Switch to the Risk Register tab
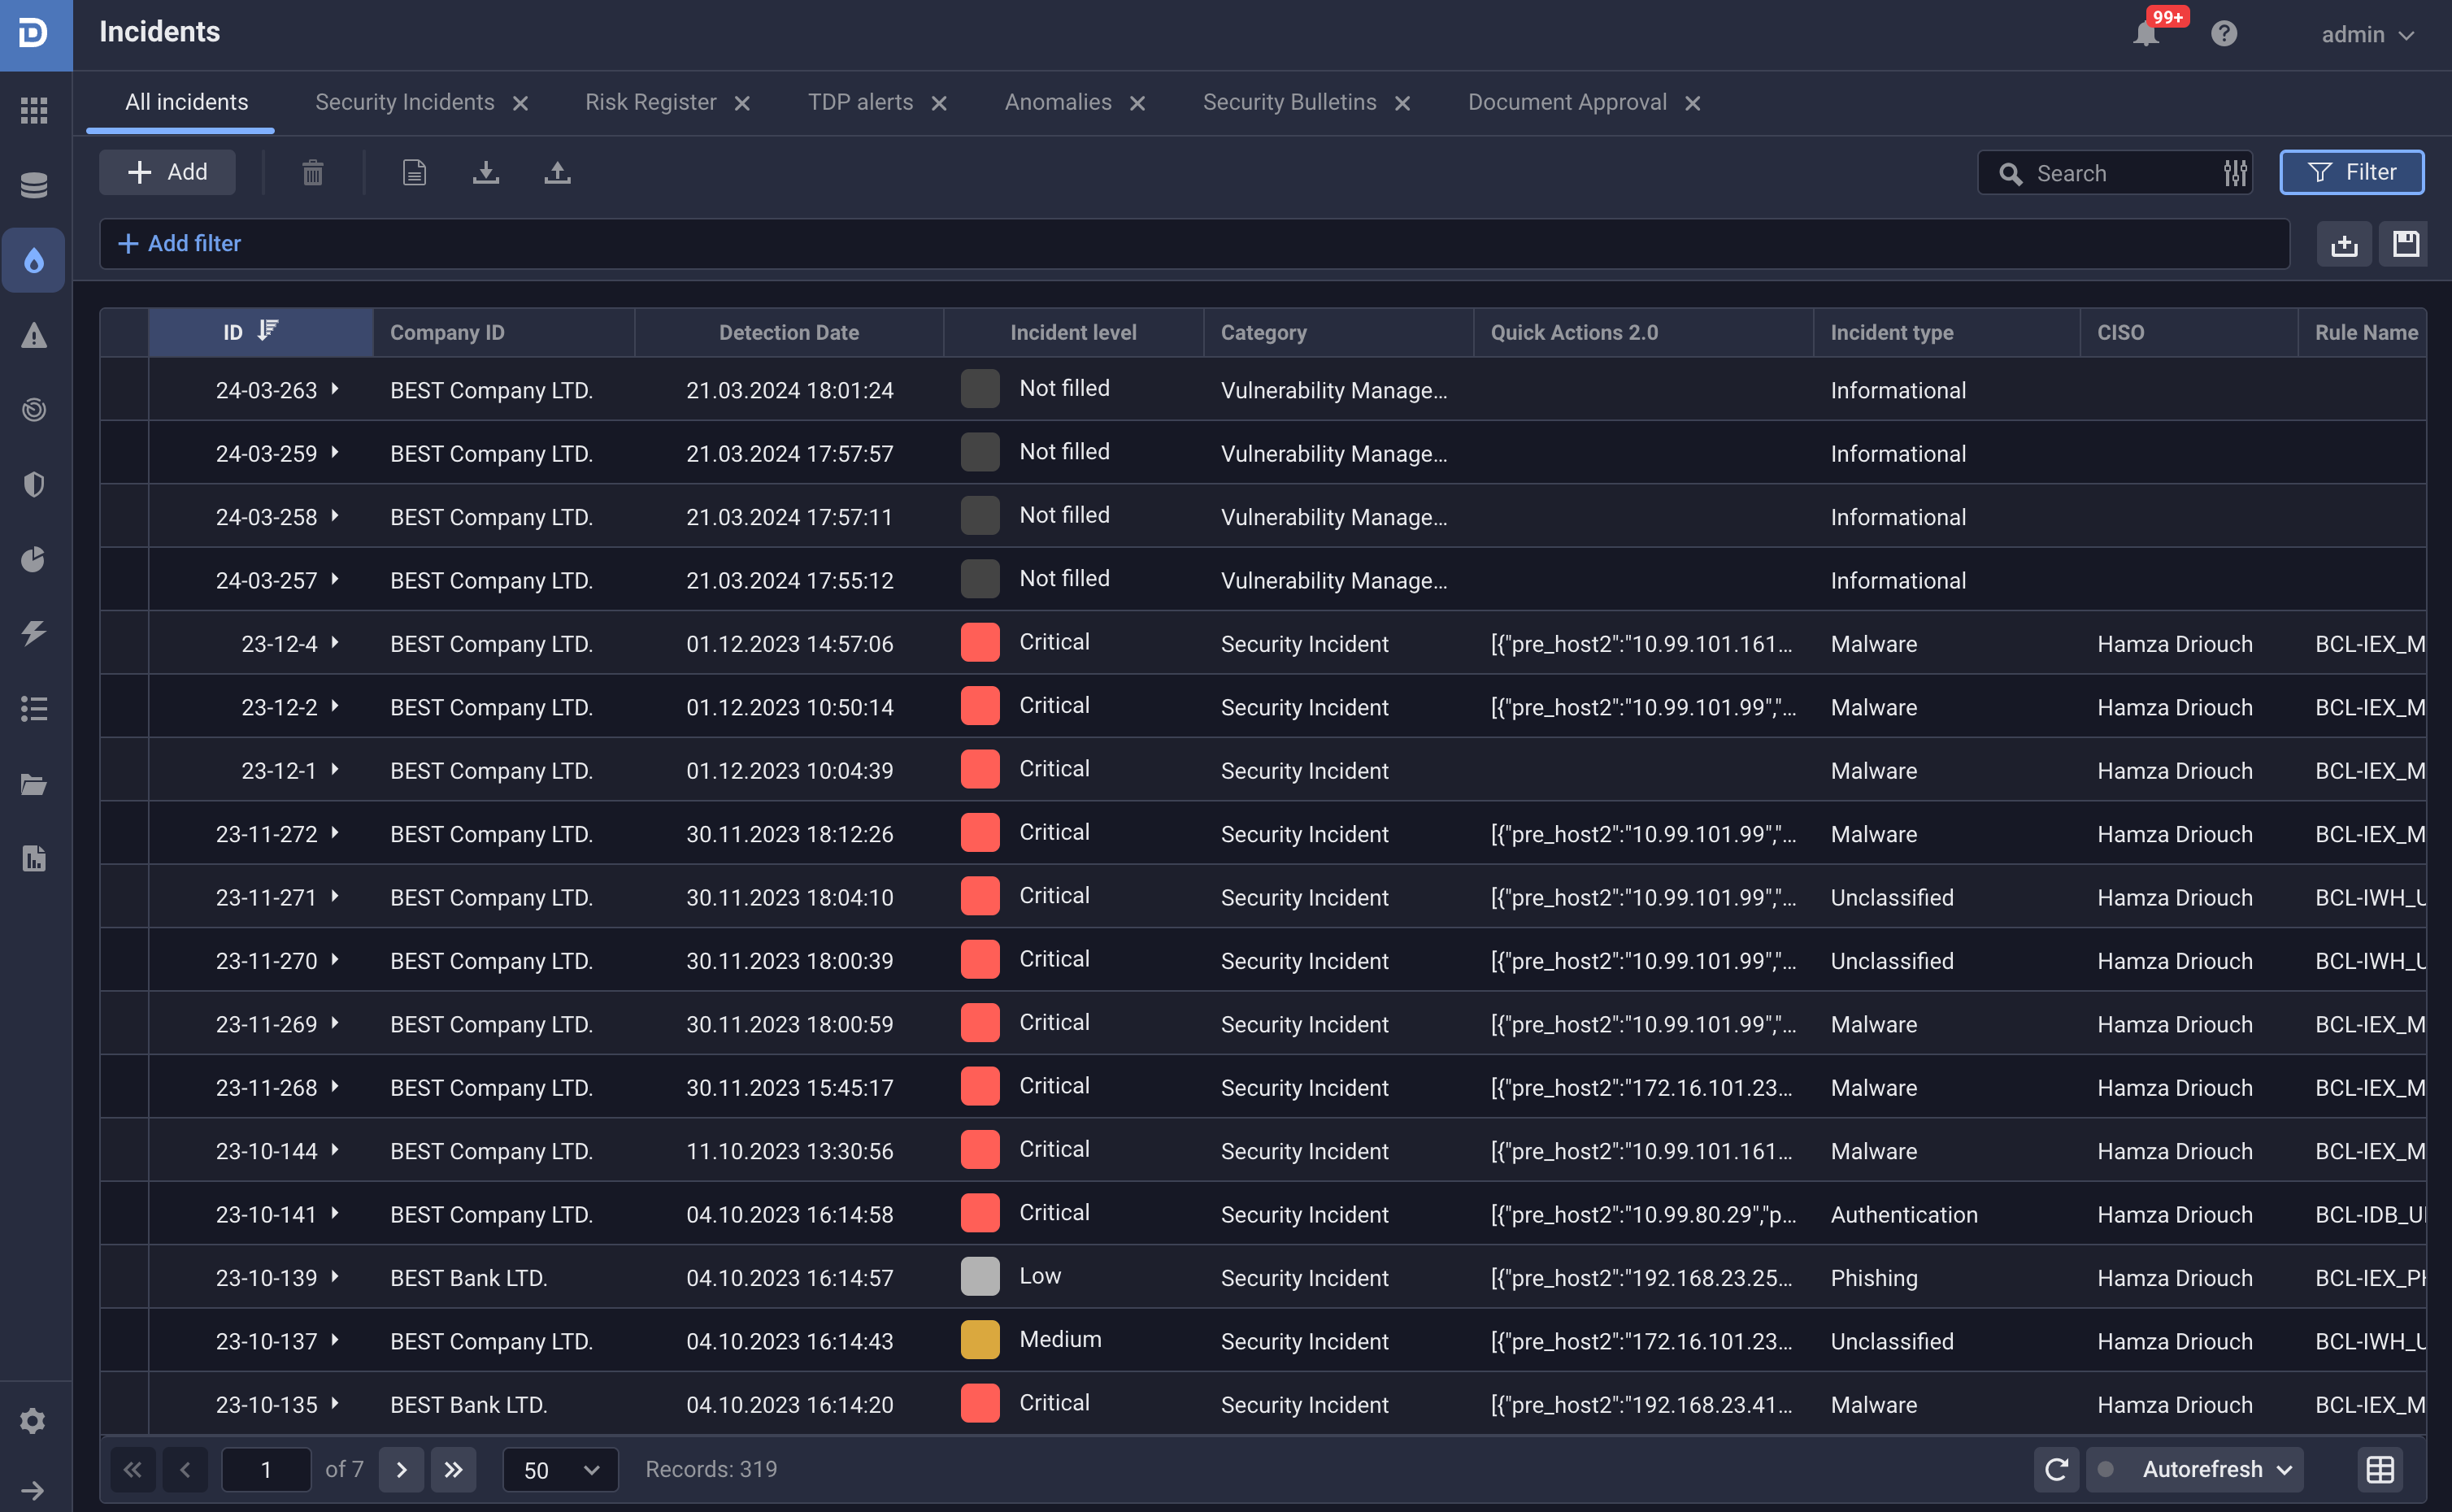This screenshot has height=1512, width=2452. click(x=650, y=102)
